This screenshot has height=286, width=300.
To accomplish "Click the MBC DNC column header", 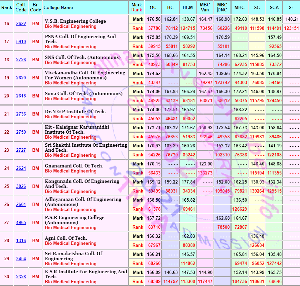I will point(222,7).
